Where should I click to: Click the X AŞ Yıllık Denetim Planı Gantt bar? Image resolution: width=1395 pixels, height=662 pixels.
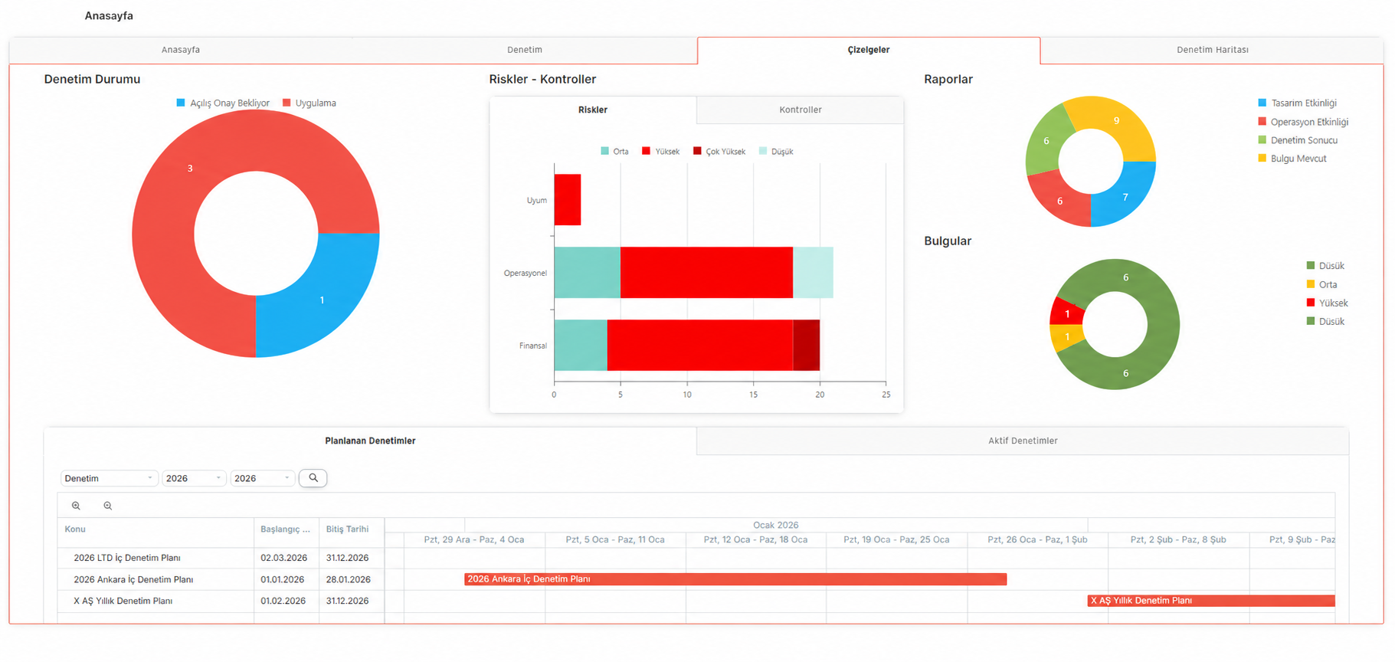click(x=1211, y=601)
